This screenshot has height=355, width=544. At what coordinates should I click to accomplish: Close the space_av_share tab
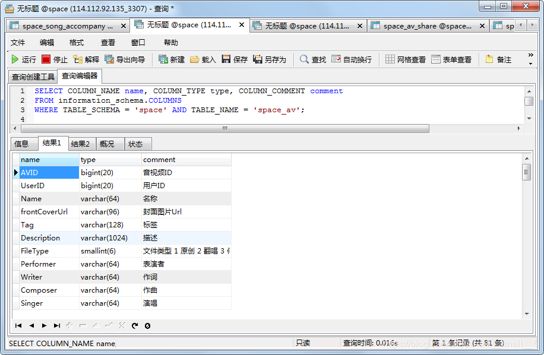coord(482,26)
